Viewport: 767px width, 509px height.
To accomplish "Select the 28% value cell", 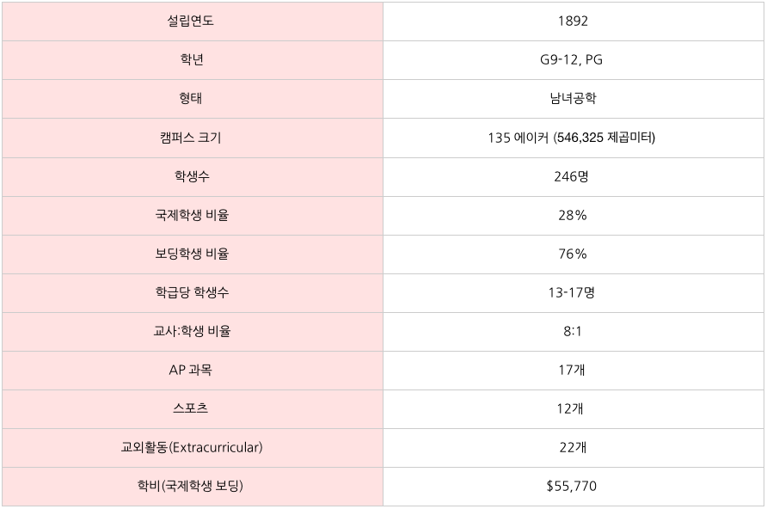I will (572, 215).
